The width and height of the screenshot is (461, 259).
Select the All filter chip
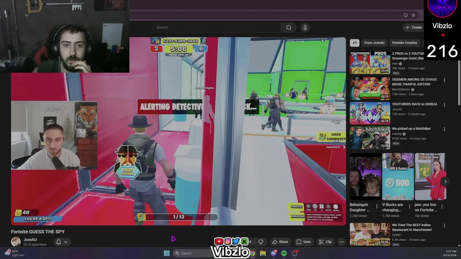(354, 43)
